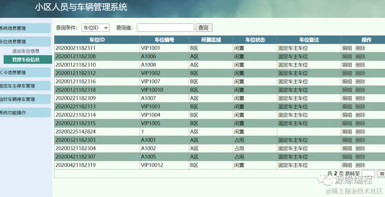Click the 操作 column header
This screenshot has width=385, height=197.
[363, 40]
